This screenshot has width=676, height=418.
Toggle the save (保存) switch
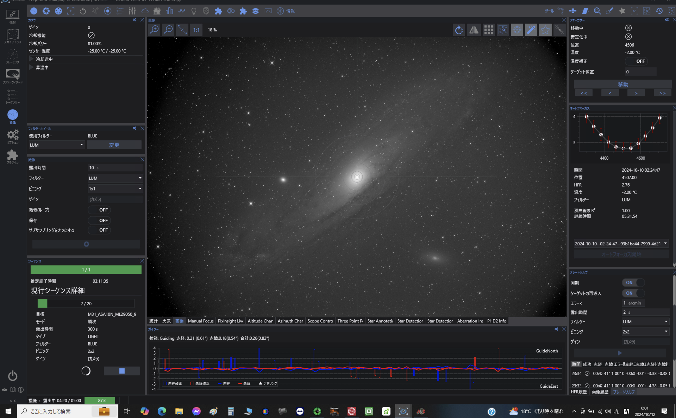point(100,221)
